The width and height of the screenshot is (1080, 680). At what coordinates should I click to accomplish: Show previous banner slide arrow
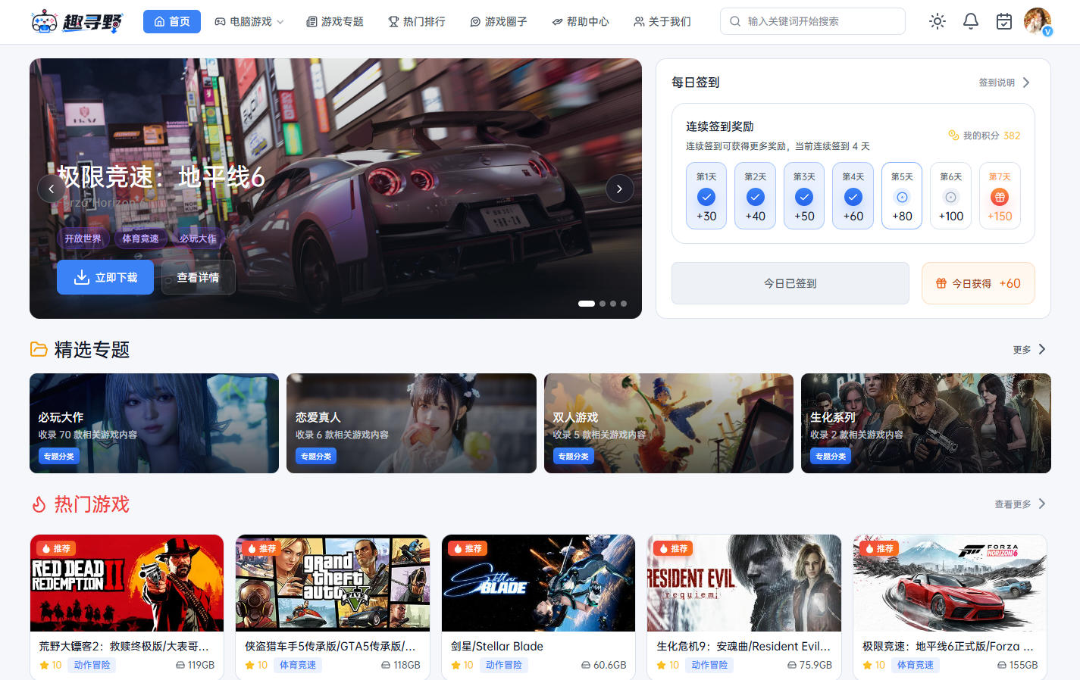[52, 189]
